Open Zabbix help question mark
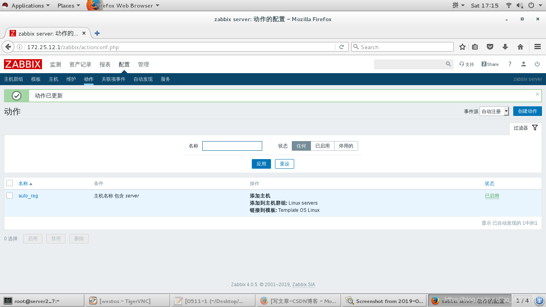Screen dimensions: 546x307 pyautogui.click(x=510, y=64)
